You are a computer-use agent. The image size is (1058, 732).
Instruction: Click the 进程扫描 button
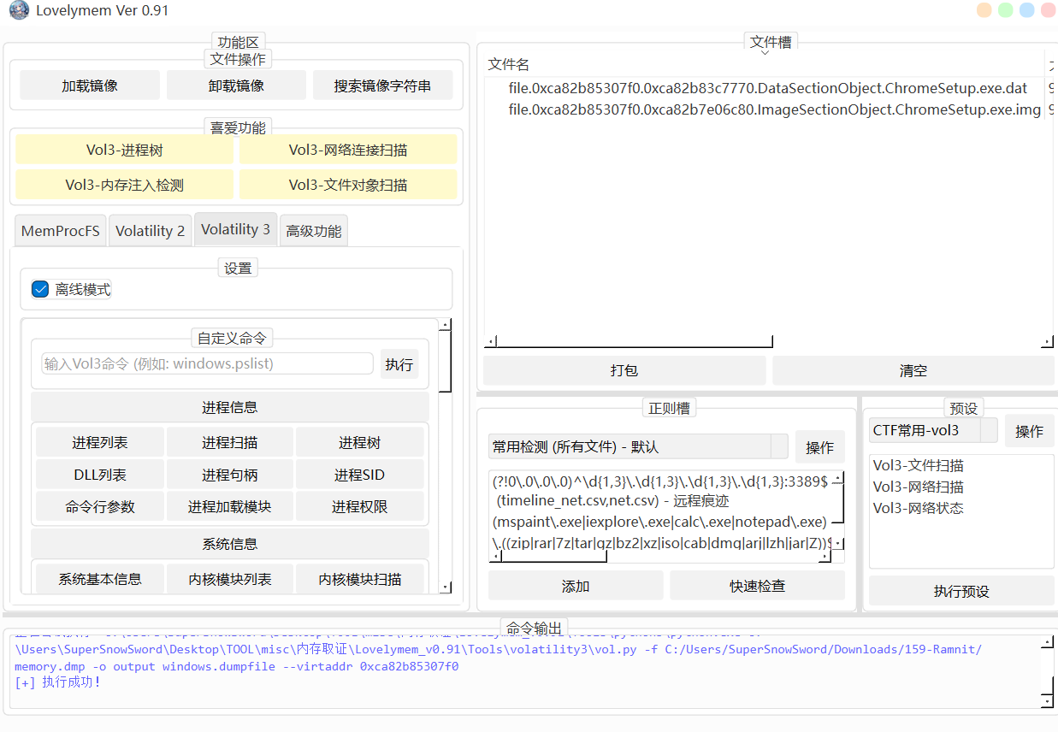point(230,443)
